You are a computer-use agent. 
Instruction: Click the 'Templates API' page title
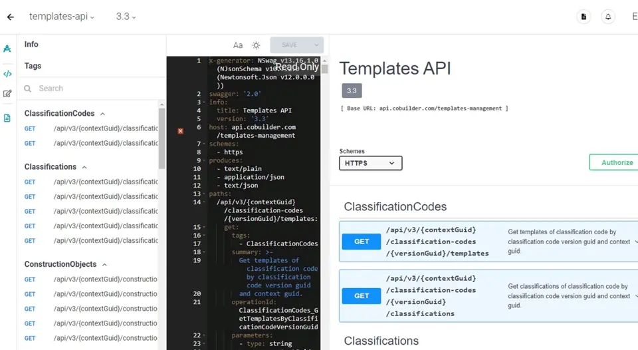click(395, 69)
